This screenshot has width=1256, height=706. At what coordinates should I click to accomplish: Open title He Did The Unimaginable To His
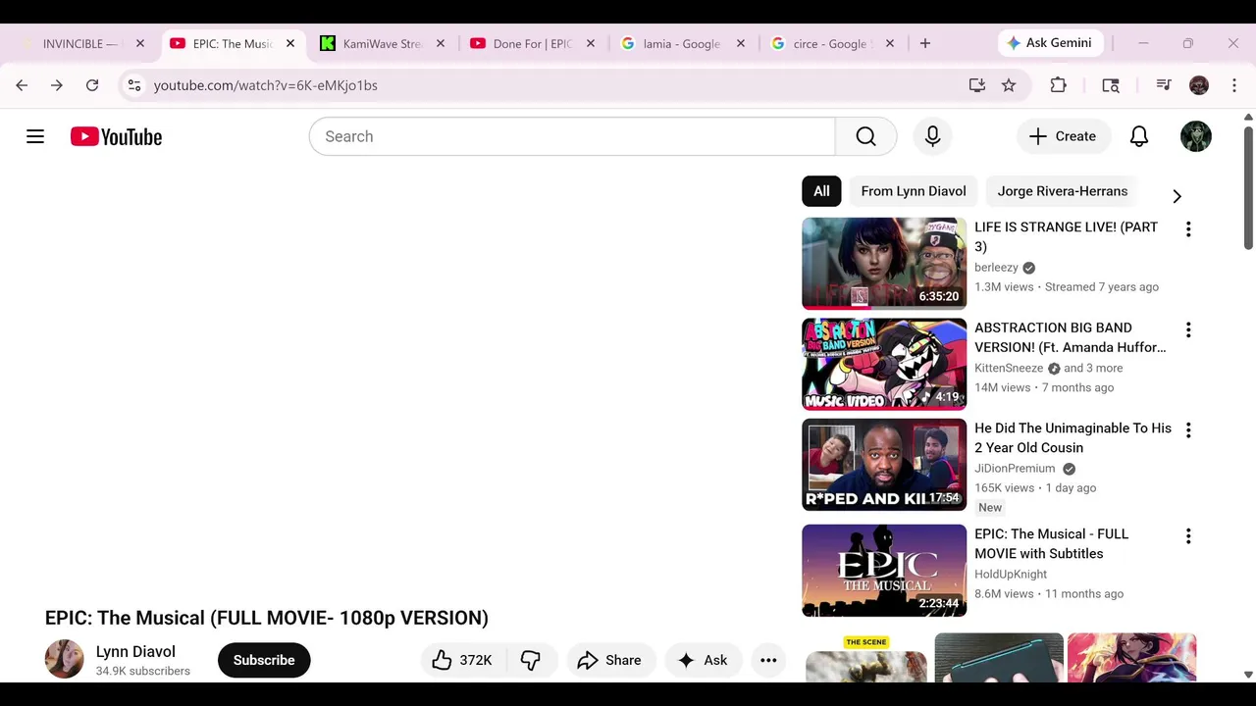1073,437
